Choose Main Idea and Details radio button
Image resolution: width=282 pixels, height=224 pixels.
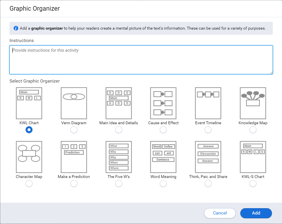[x=119, y=130]
